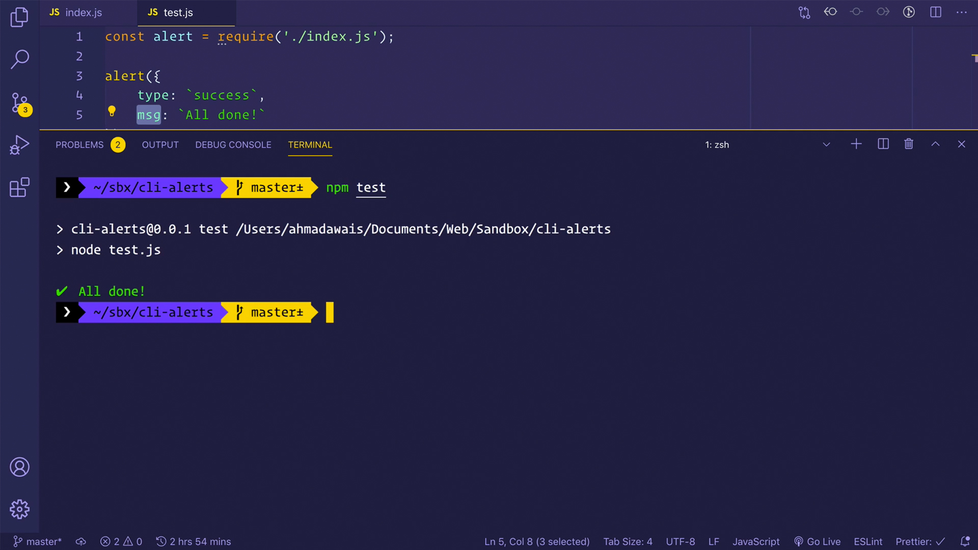Click the selected 'msg' property in code
Viewport: 978px width, 550px height.
149,115
